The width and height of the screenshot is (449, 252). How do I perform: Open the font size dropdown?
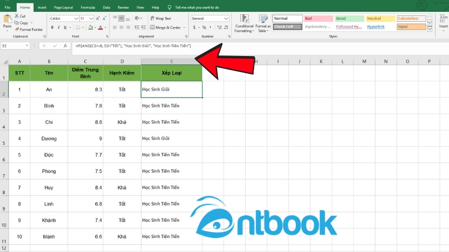point(91,18)
